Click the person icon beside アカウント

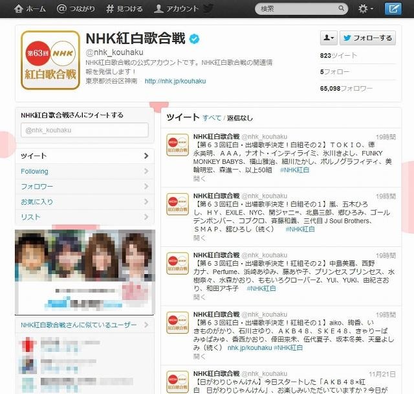click(158, 8)
